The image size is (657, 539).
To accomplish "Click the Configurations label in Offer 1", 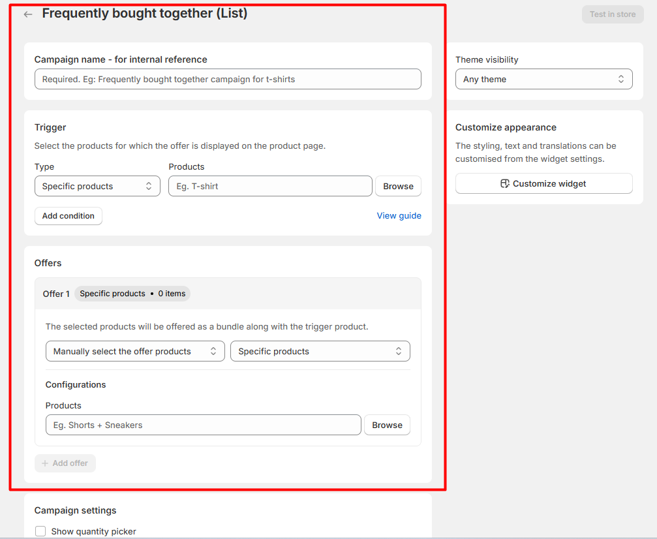I will point(76,385).
